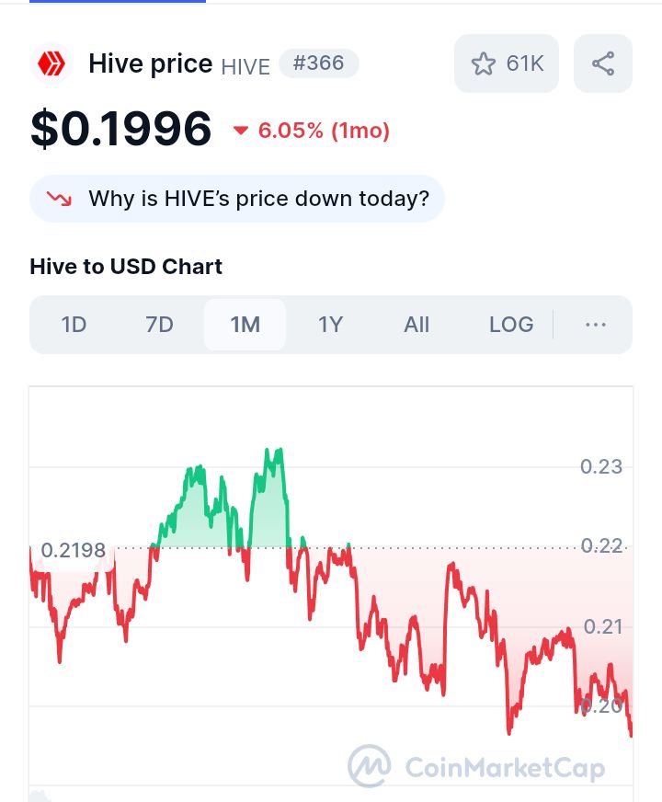Select the 1M chart range
662x802 pixels.
(245, 325)
